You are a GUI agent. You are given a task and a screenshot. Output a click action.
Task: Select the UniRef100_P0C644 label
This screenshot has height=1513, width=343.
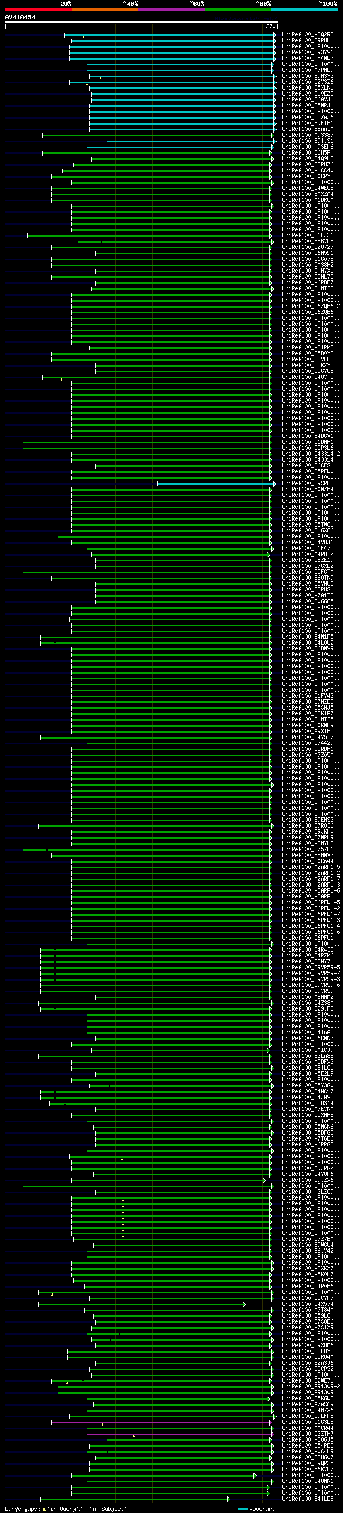[x=308, y=861]
